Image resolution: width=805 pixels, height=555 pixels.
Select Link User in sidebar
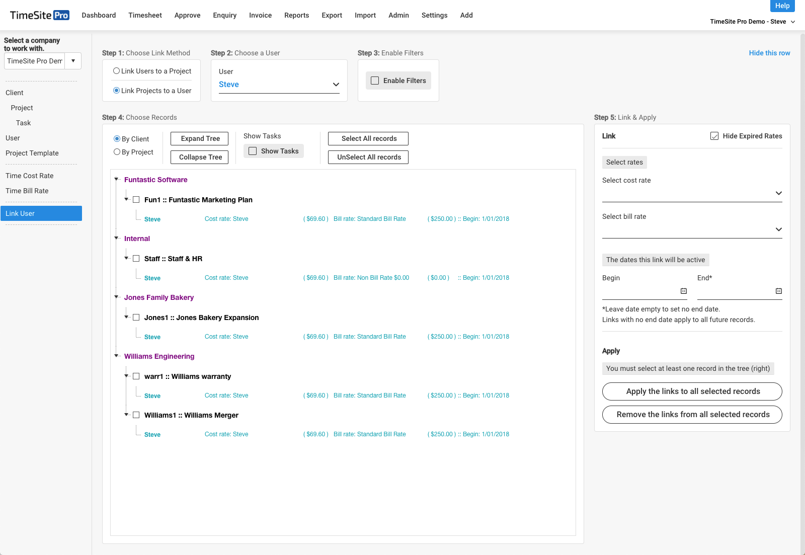pos(41,213)
